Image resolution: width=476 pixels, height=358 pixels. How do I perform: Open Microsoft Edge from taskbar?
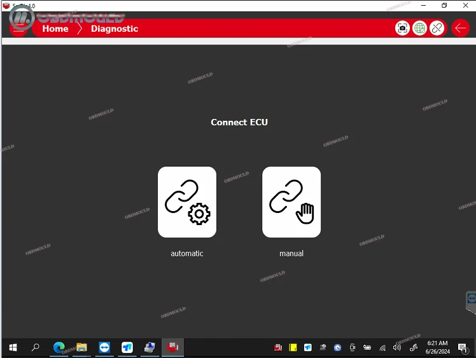tap(59, 347)
